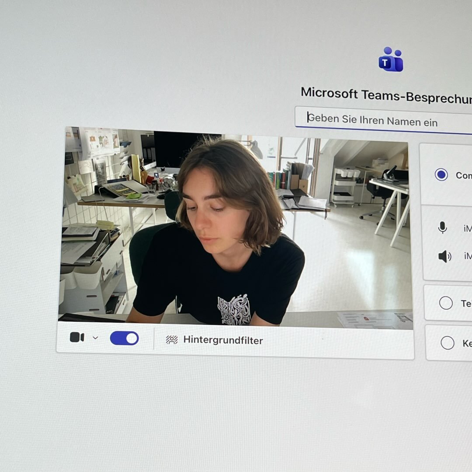
Task: Click the Microsoft Teams logo
Action: [x=391, y=59]
